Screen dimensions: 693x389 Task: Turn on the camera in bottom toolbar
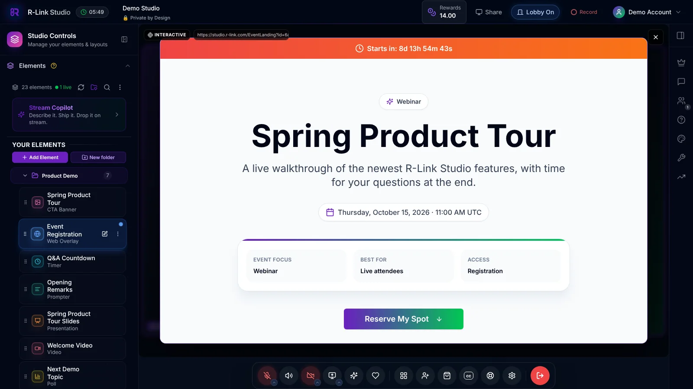click(x=311, y=376)
